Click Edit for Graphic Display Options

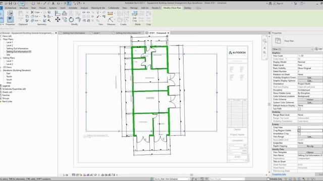coord(310,80)
